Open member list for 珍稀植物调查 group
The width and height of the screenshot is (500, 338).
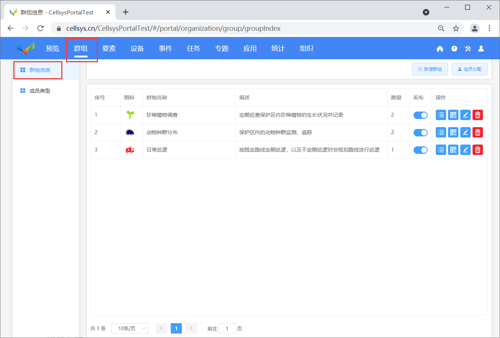click(441, 115)
